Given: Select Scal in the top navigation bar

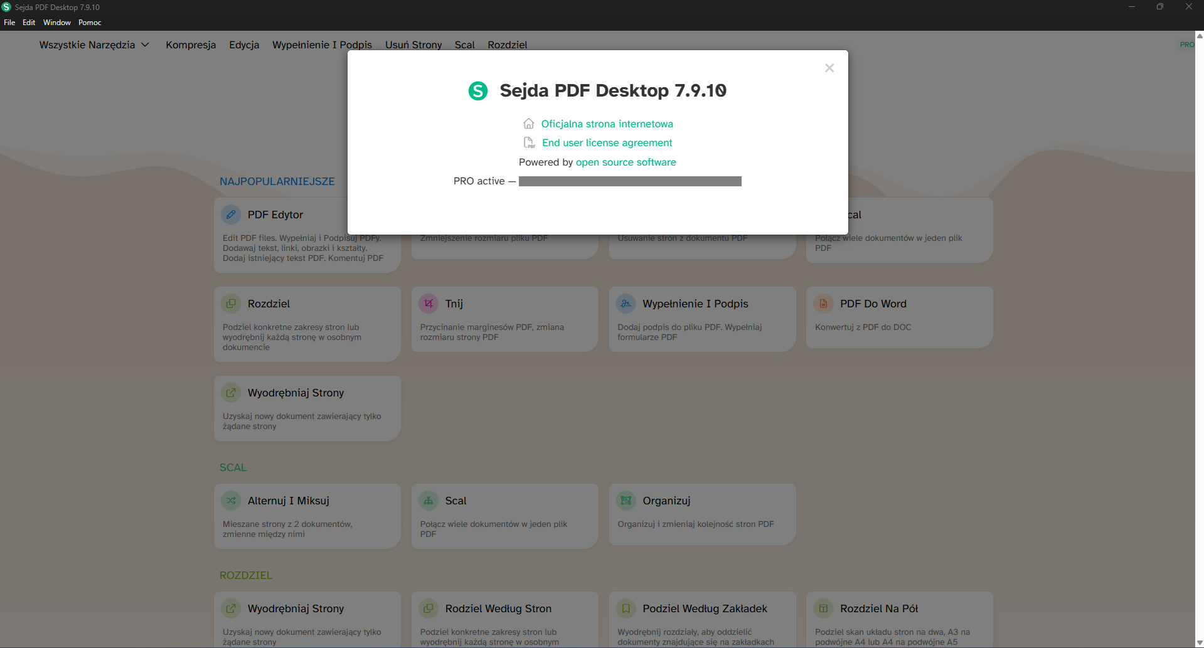Looking at the screenshot, I should (x=465, y=45).
